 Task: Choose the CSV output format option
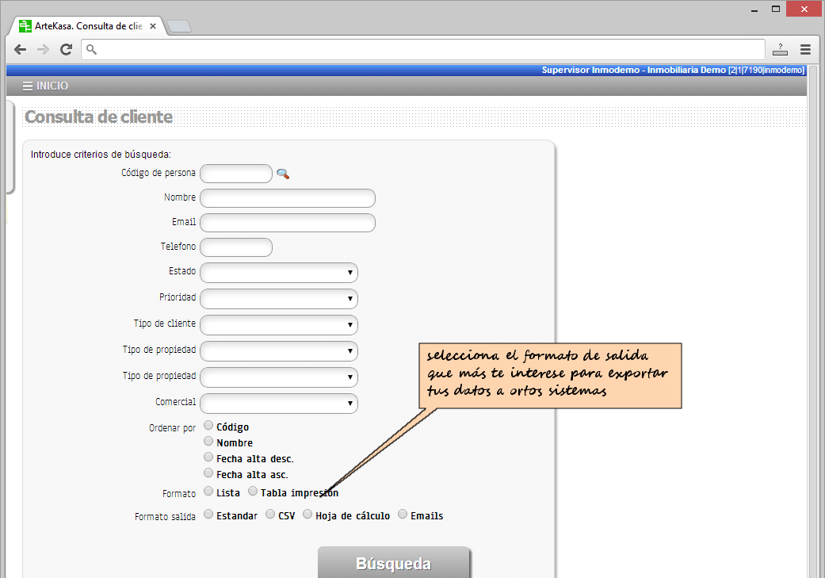point(271,515)
